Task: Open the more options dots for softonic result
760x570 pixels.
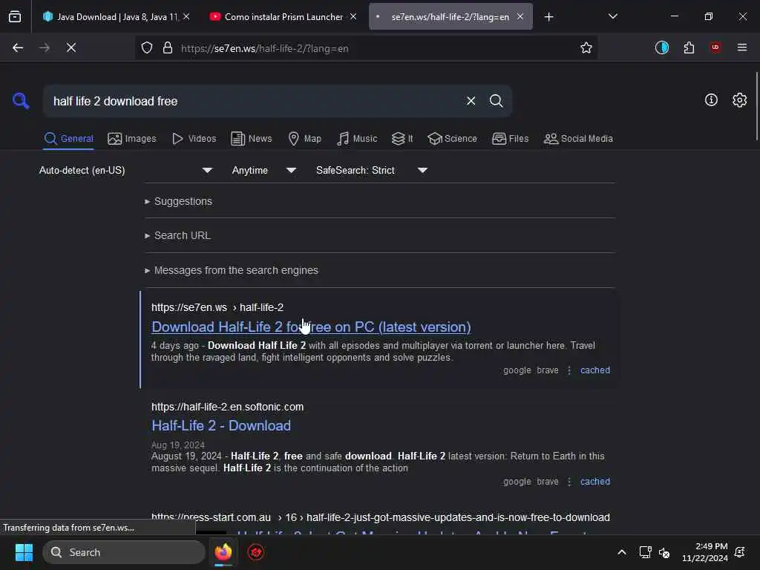Action: click(569, 482)
